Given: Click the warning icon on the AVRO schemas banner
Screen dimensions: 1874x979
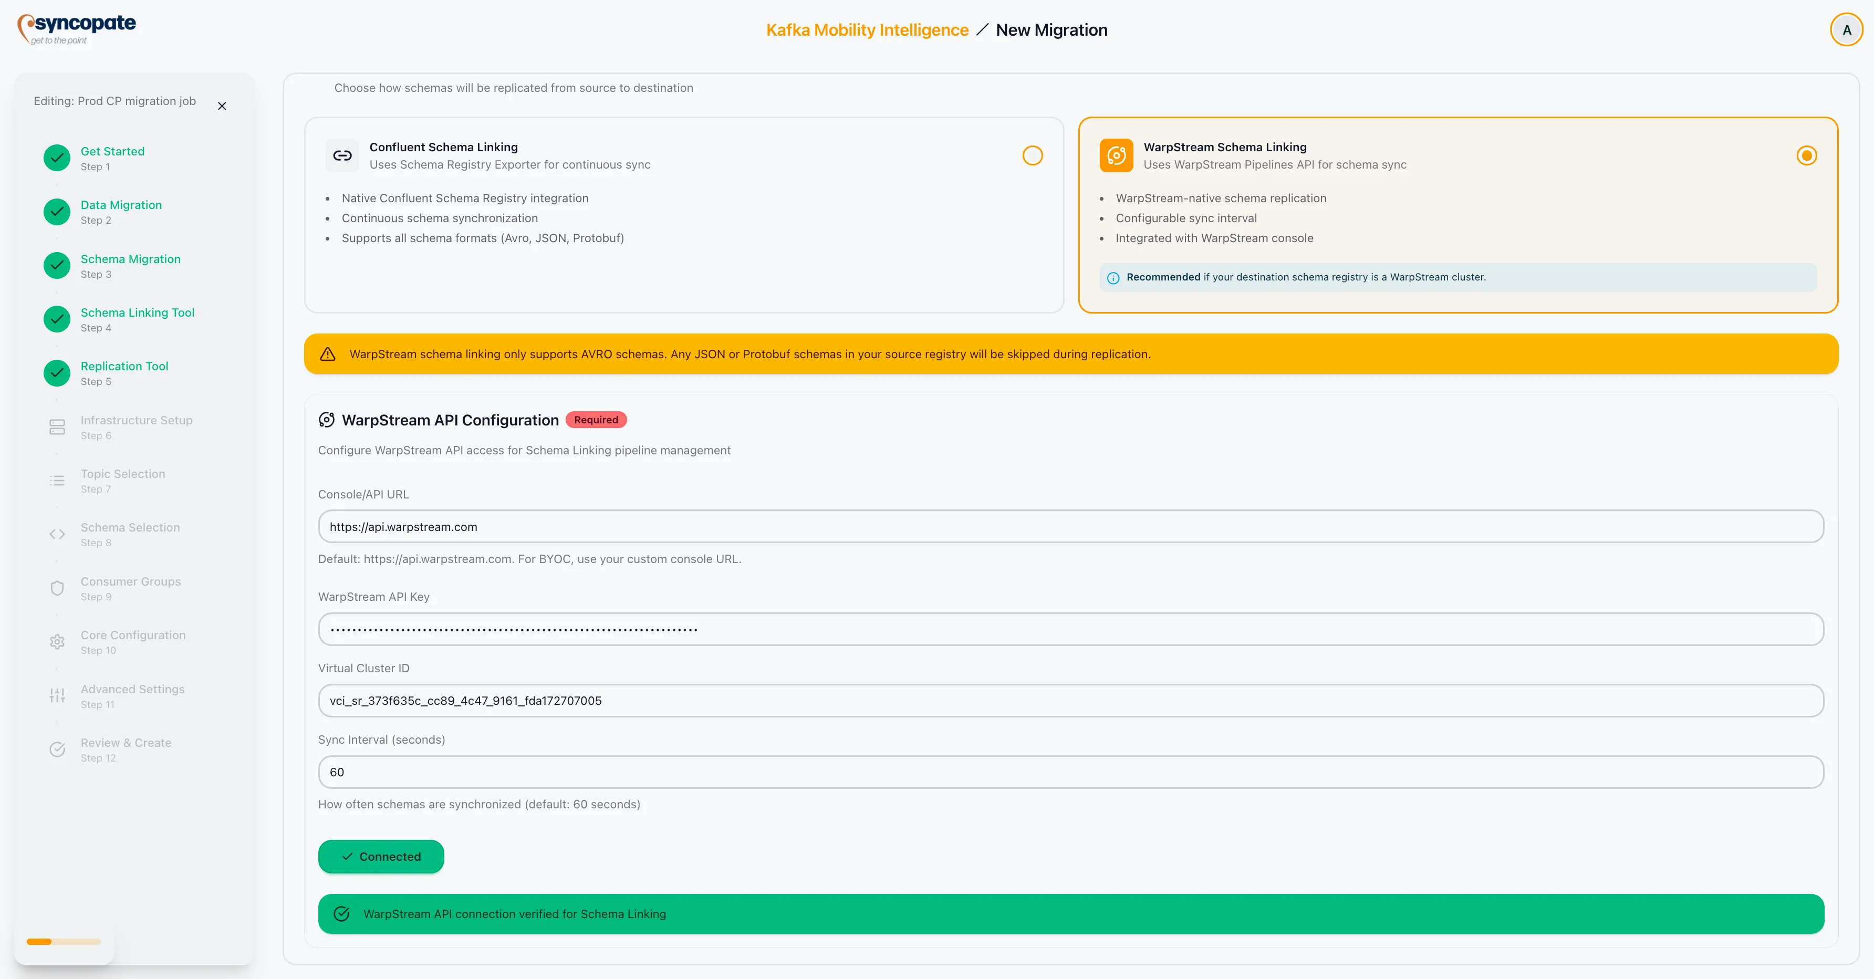Looking at the screenshot, I should click(328, 354).
